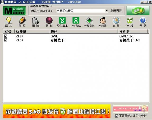Open the 小精灵 character icon
Screen dimensions: 152x120
pyautogui.click(x=103, y=20)
